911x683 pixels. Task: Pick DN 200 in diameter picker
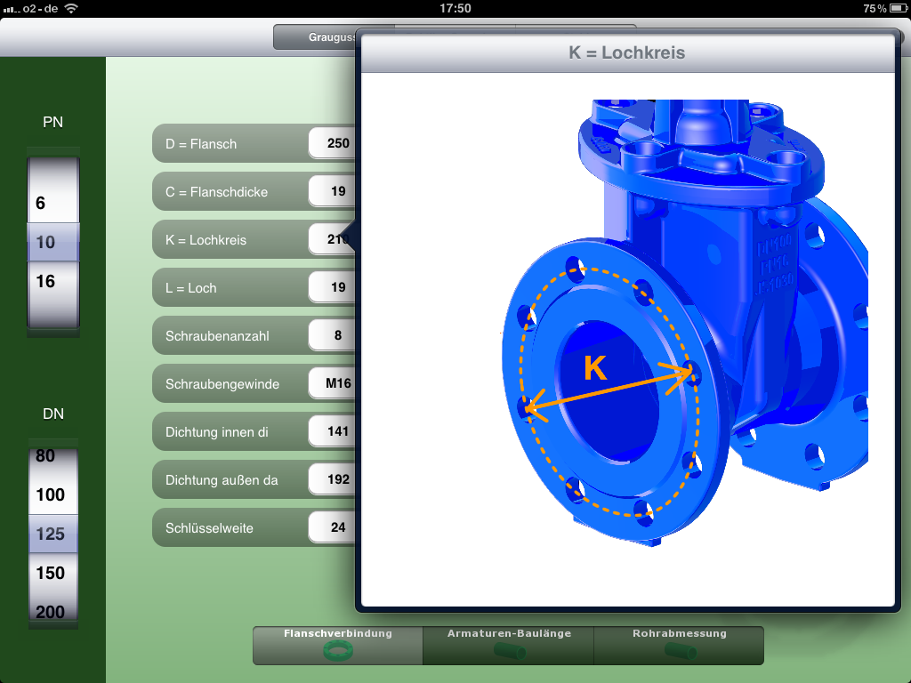click(51, 611)
